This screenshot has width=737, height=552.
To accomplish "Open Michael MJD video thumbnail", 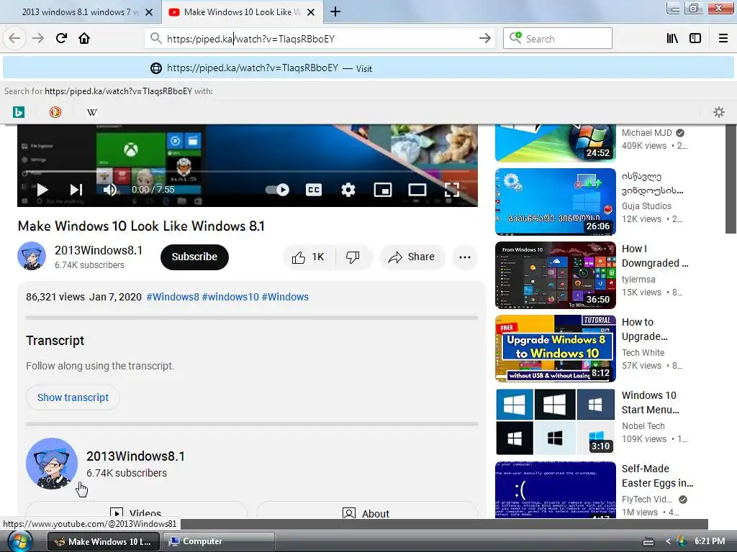I will [556, 143].
